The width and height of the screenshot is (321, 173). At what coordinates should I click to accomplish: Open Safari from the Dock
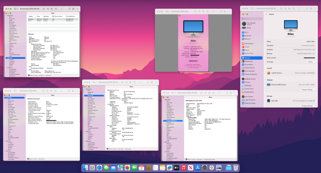(99, 168)
